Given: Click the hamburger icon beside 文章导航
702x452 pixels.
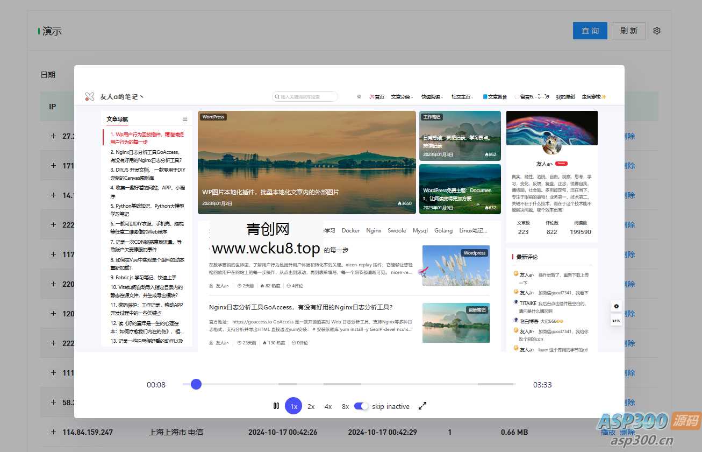Looking at the screenshot, I should coord(185,118).
